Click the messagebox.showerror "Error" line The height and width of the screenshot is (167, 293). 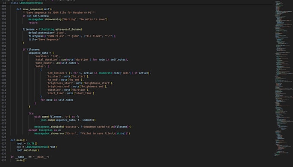click(x=82, y=133)
